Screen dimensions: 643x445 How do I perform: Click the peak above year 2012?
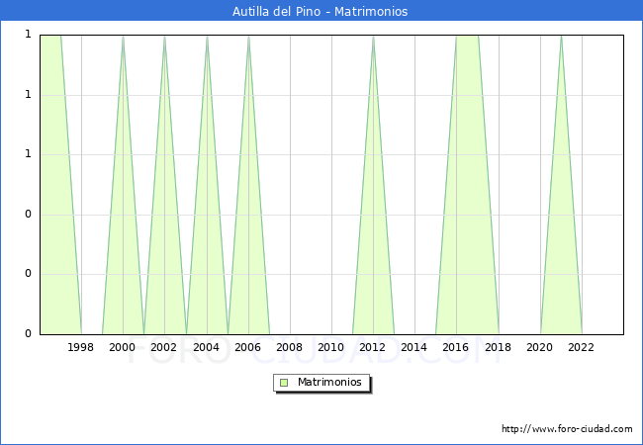(373, 37)
